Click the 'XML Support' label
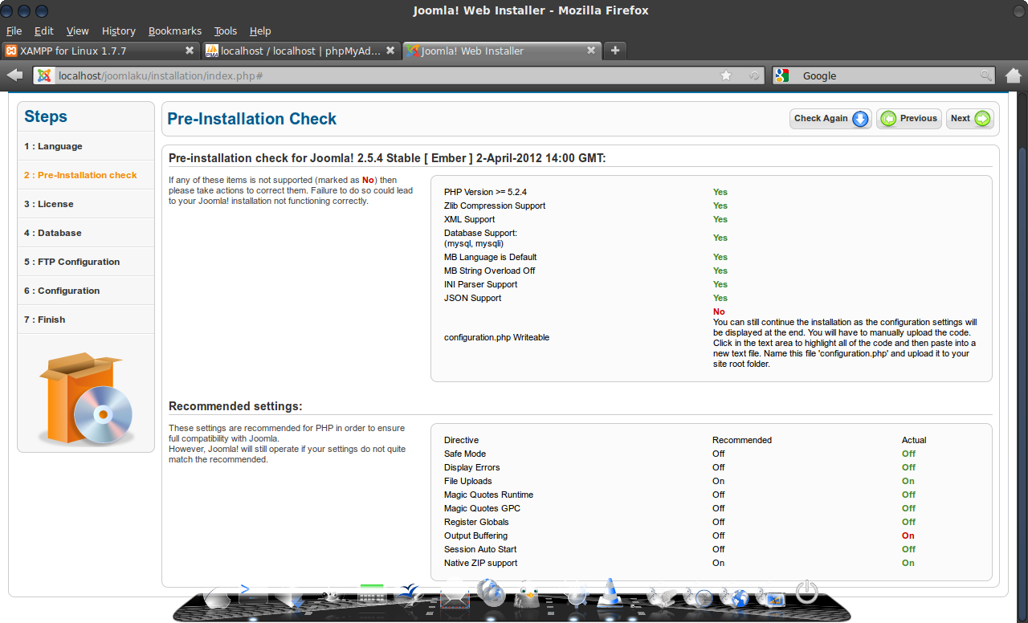The image size is (1028, 623). pos(470,219)
